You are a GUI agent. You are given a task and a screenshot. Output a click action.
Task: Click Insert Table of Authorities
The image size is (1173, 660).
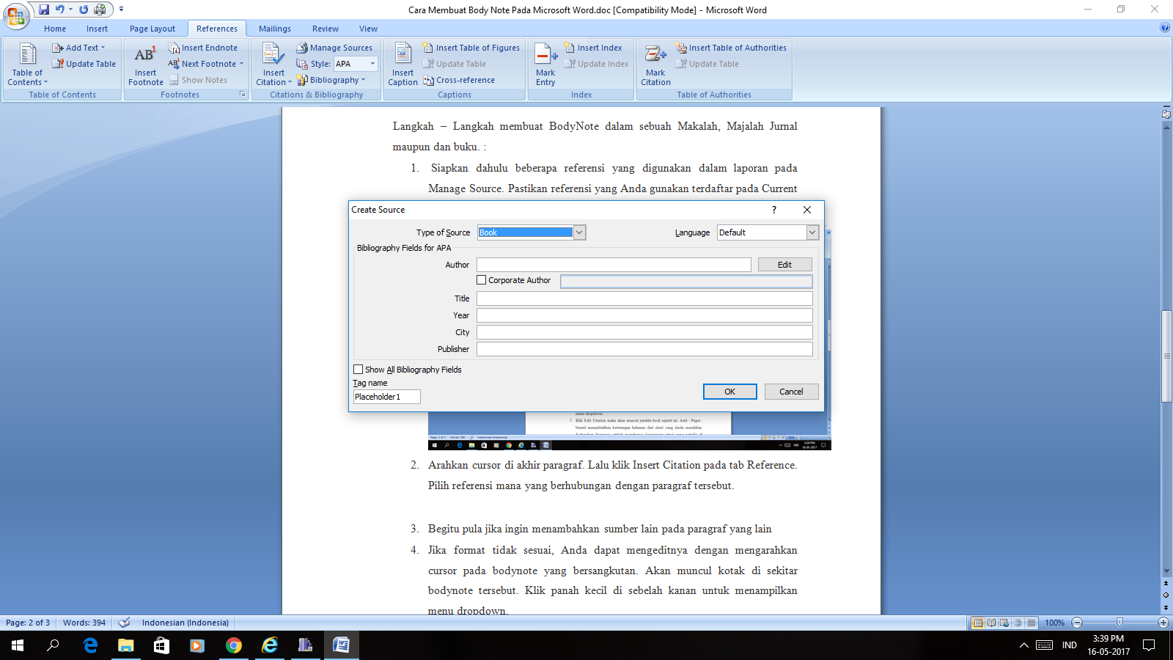[731, 48]
